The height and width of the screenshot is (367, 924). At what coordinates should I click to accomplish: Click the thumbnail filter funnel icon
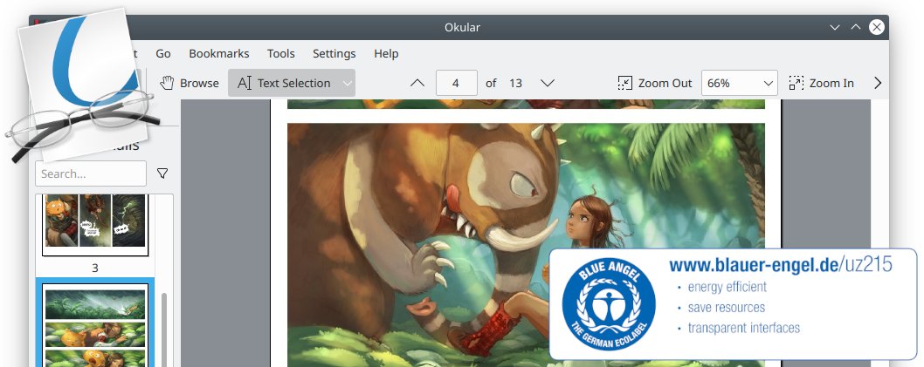coord(162,173)
